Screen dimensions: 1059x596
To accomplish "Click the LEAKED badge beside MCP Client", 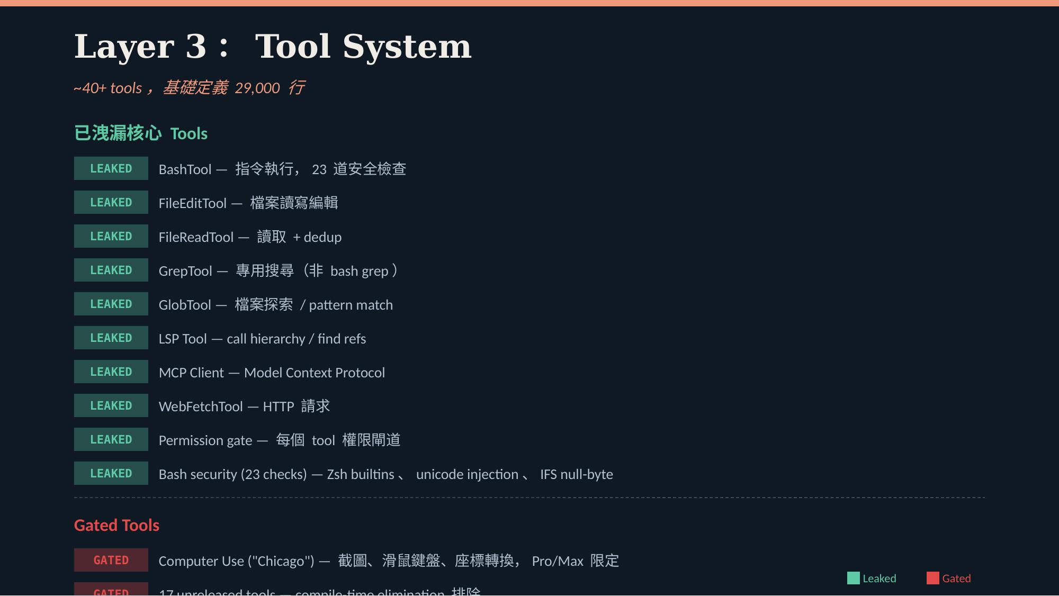I will pos(111,372).
